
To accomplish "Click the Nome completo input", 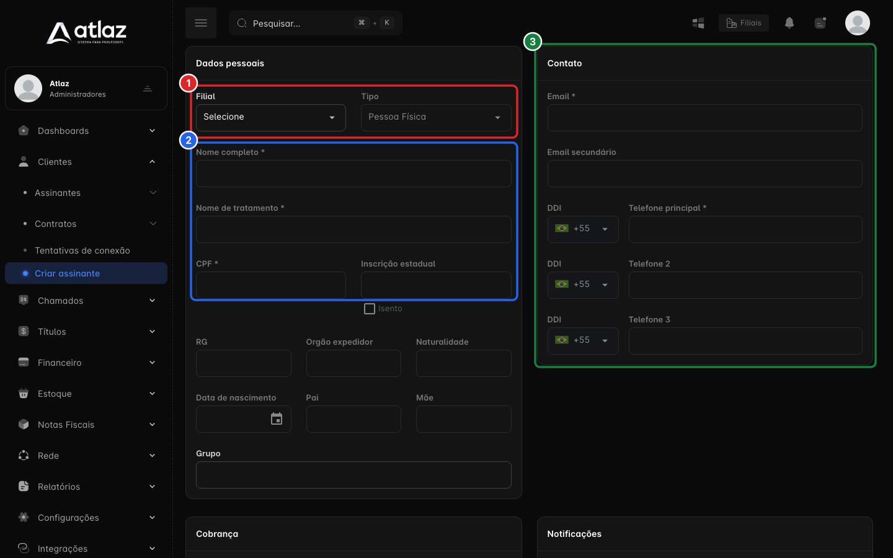I will tap(353, 174).
